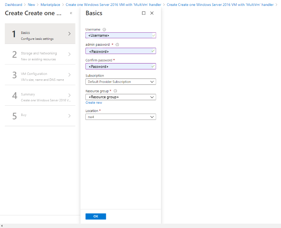Focus the Confirm password field
Viewport: 281px width, 228px height.
tap(118, 66)
